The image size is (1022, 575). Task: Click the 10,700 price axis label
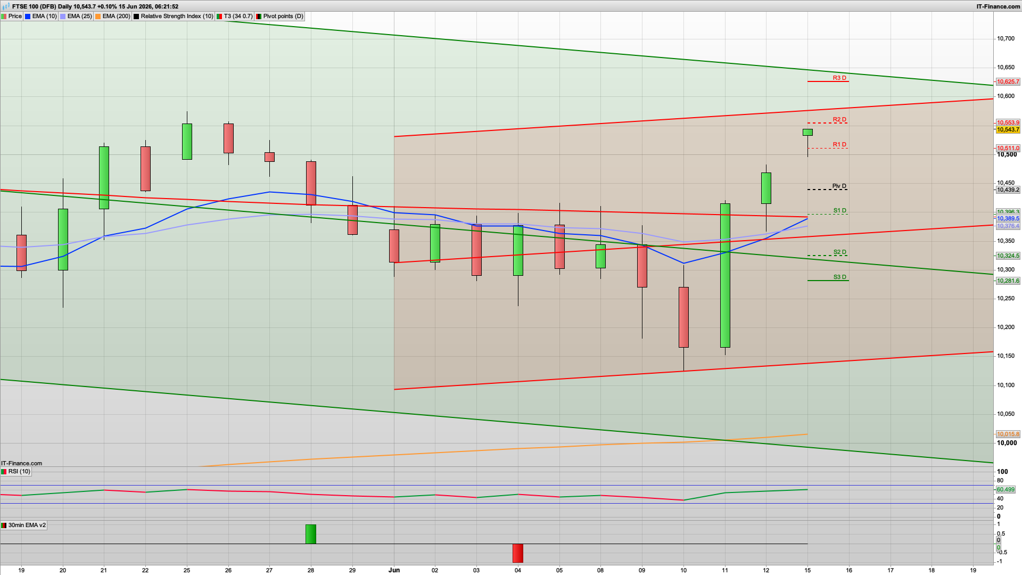pyautogui.click(x=1005, y=38)
